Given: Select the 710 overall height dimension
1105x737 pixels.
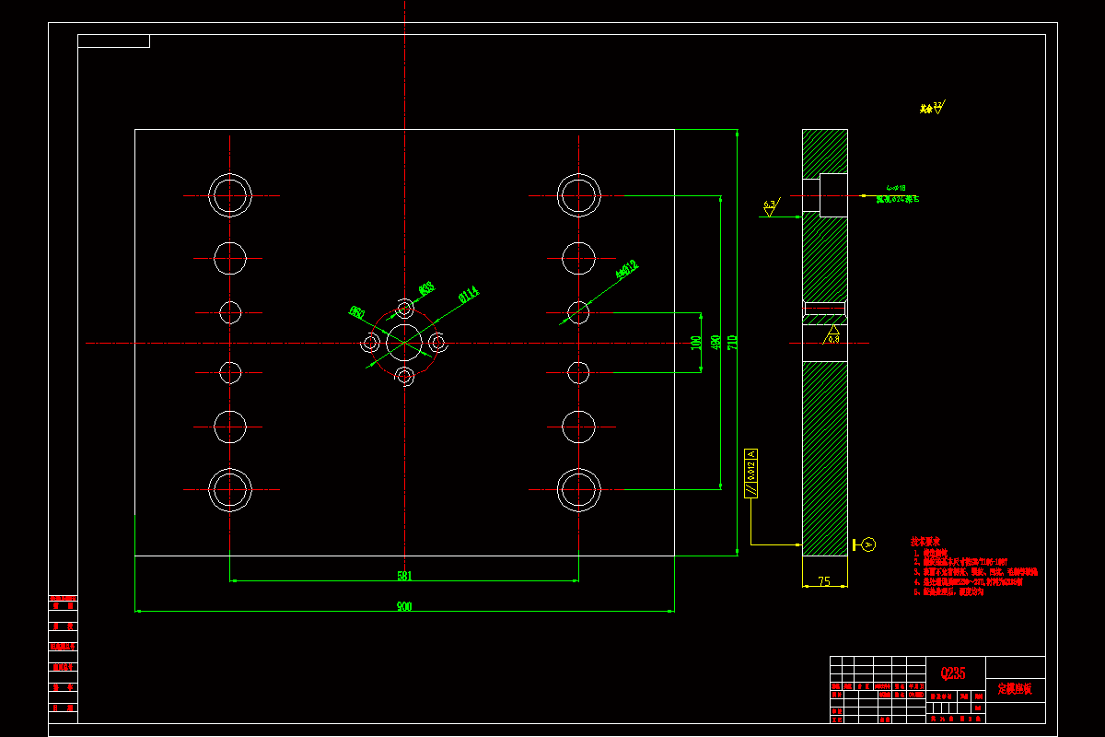Looking at the screenshot, I should pos(733,342).
